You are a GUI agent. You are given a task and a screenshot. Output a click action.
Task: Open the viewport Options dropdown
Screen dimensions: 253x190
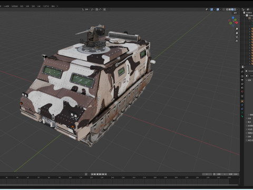point(236,13)
